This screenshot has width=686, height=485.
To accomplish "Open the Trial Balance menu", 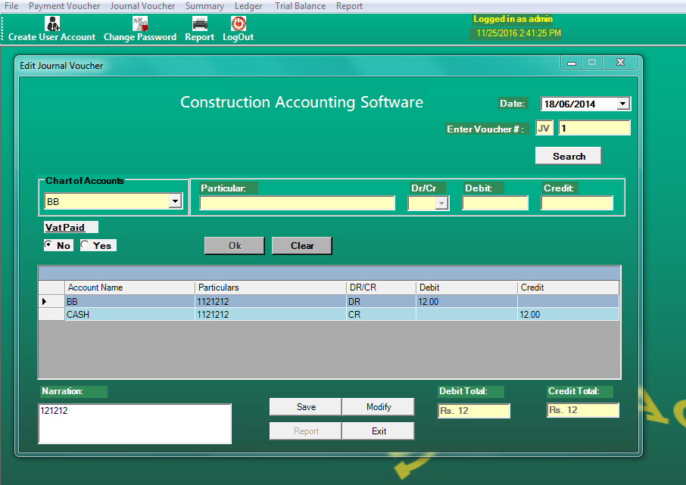I will coord(300,6).
